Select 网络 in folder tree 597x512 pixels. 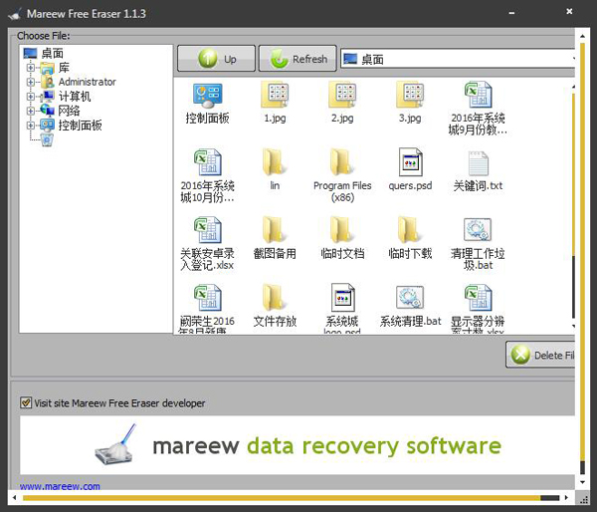[60, 111]
